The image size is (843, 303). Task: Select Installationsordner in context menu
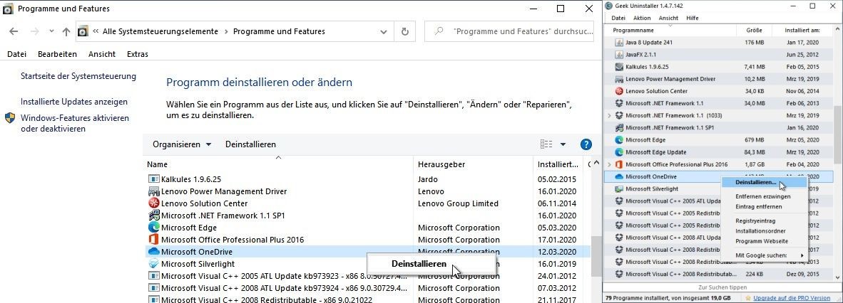click(764, 231)
